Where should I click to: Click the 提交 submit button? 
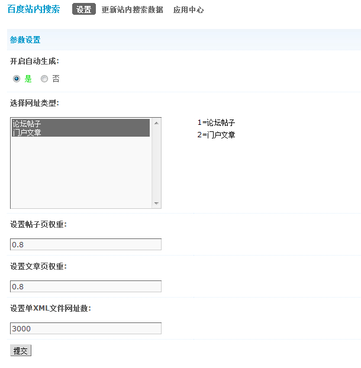tap(21, 351)
